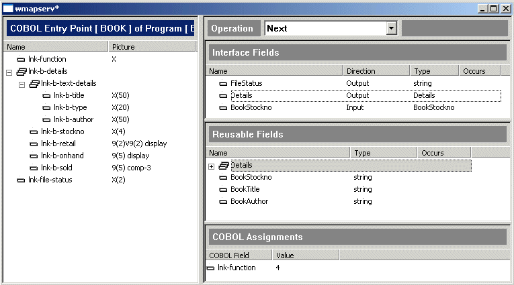Expand the Details node in Reusable Fields
514x285 pixels.
[x=212, y=166]
